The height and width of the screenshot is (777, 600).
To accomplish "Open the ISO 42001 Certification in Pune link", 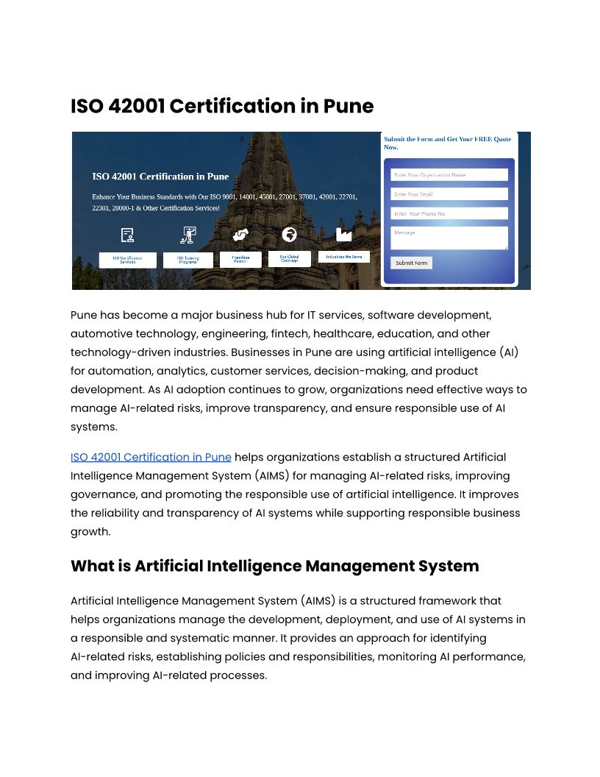I will coord(151,457).
